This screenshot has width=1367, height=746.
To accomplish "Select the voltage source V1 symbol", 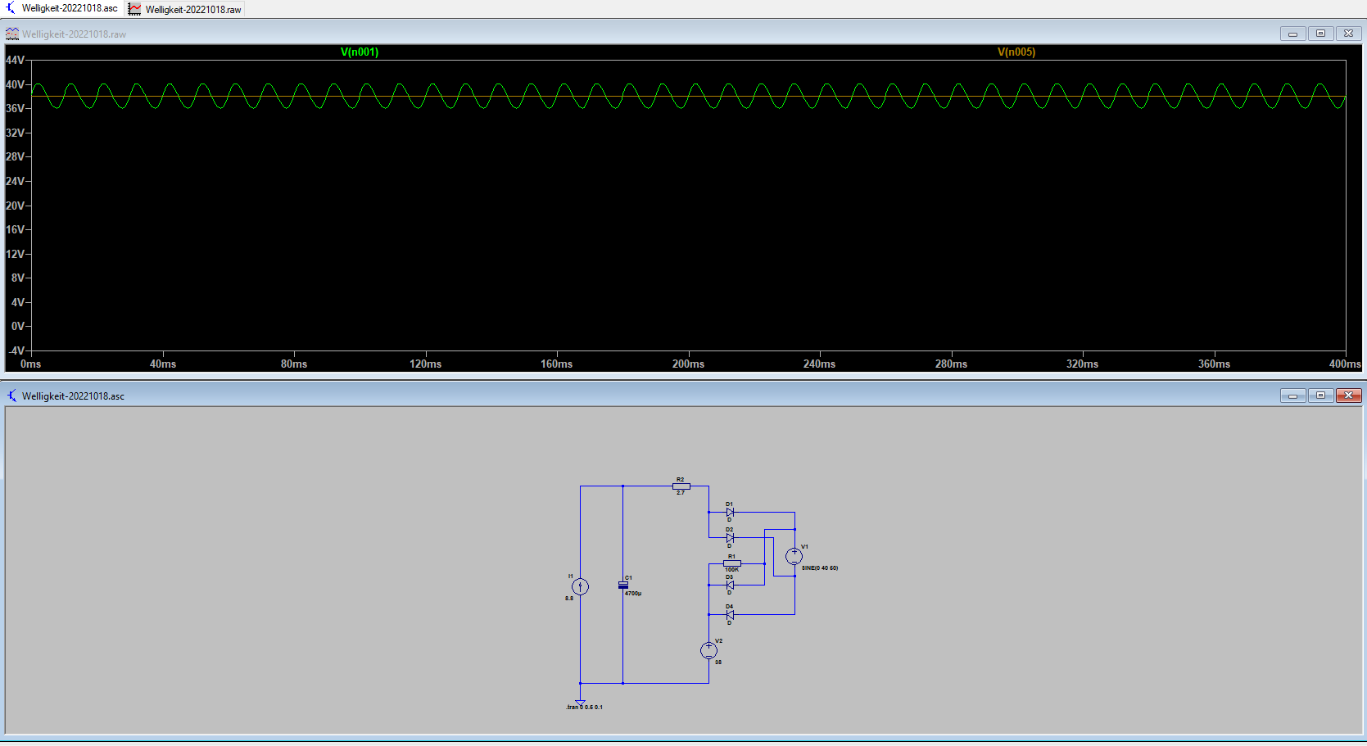I will [794, 557].
